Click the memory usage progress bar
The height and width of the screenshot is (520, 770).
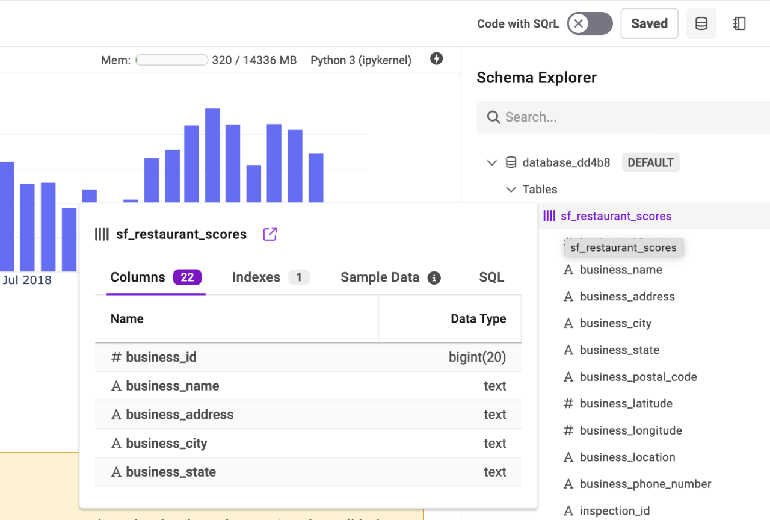click(x=171, y=60)
